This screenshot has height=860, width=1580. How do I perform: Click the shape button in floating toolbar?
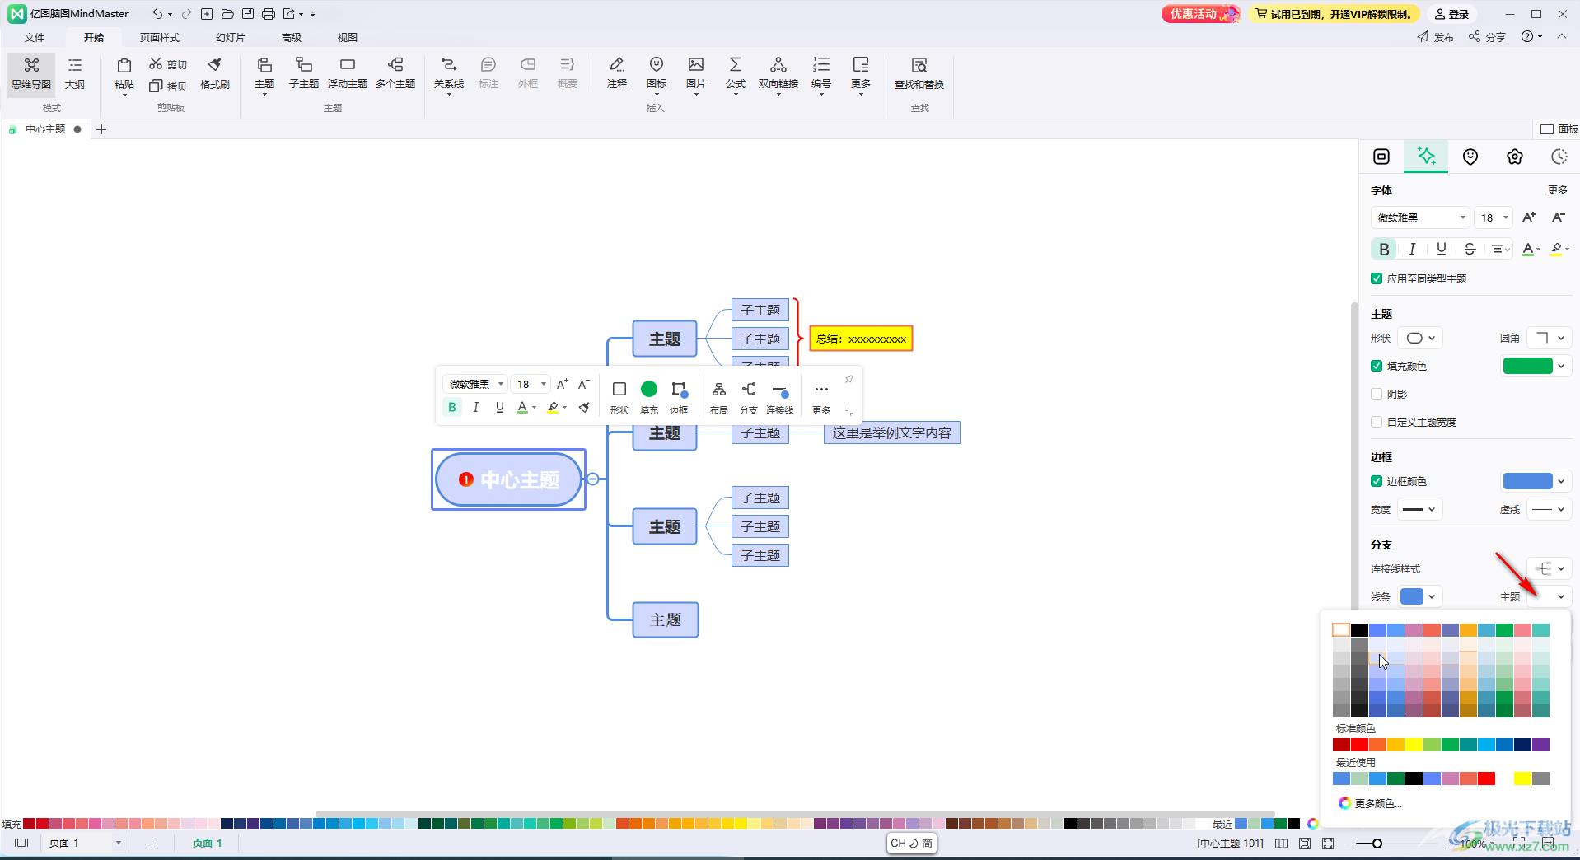[x=619, y=397]
